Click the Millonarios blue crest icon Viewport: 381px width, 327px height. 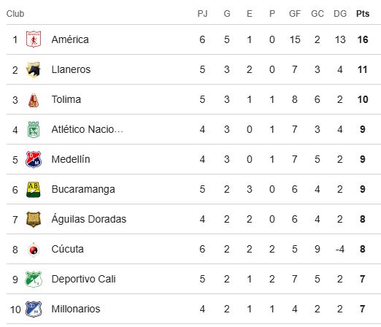pyautogui.click(x=34, y=309)
